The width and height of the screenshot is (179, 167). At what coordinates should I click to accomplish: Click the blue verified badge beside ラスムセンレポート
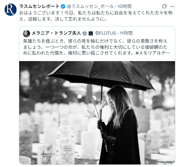(x=63, y=7)
